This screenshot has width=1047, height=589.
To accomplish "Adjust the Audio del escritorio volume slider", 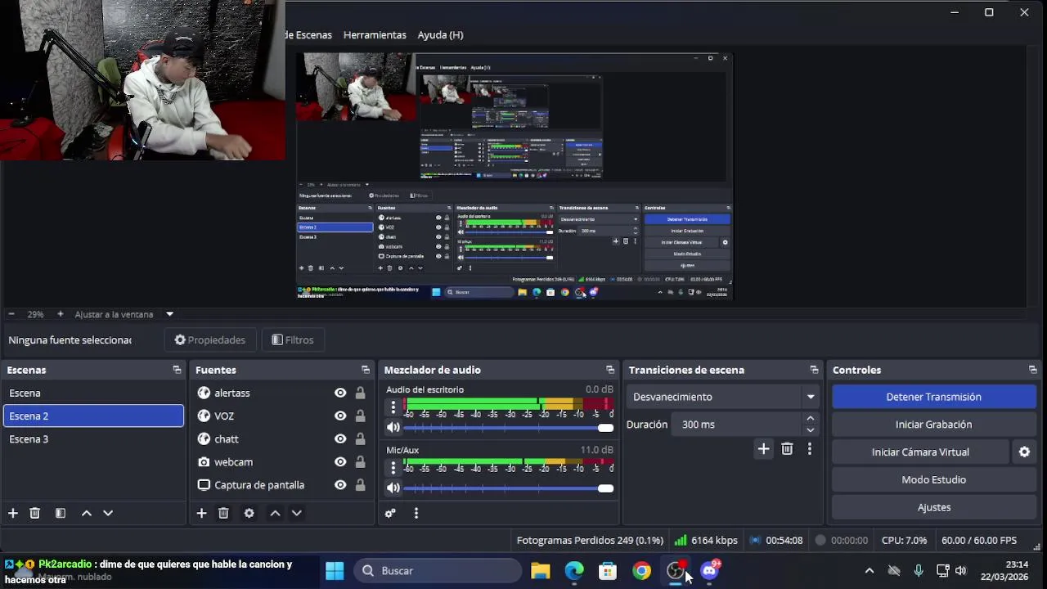I will 508,427.
